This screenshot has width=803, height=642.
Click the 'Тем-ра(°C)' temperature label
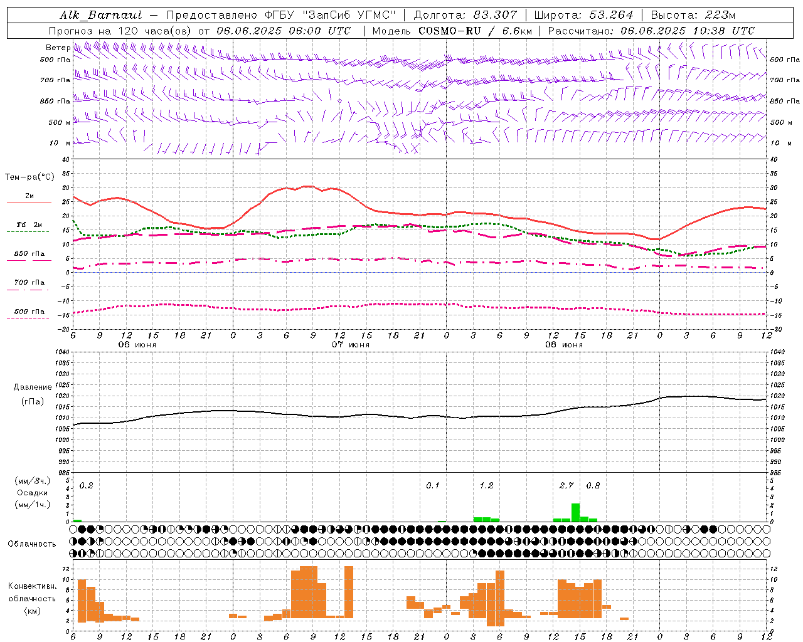(x=29, y=177)
